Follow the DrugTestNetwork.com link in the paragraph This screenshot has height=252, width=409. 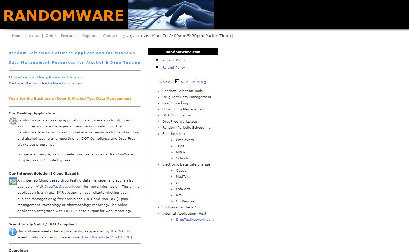click(63, 186)
